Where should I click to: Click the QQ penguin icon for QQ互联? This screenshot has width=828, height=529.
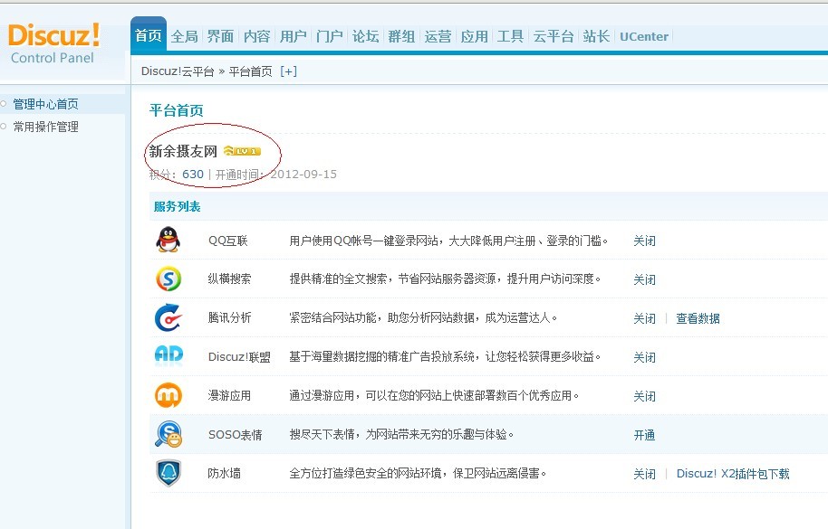pyautogui.click(x=168, y=240)
